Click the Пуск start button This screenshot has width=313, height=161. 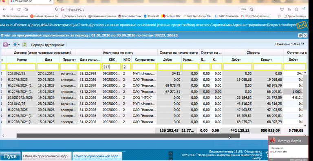pyautogui.click(x=10, y=156)
